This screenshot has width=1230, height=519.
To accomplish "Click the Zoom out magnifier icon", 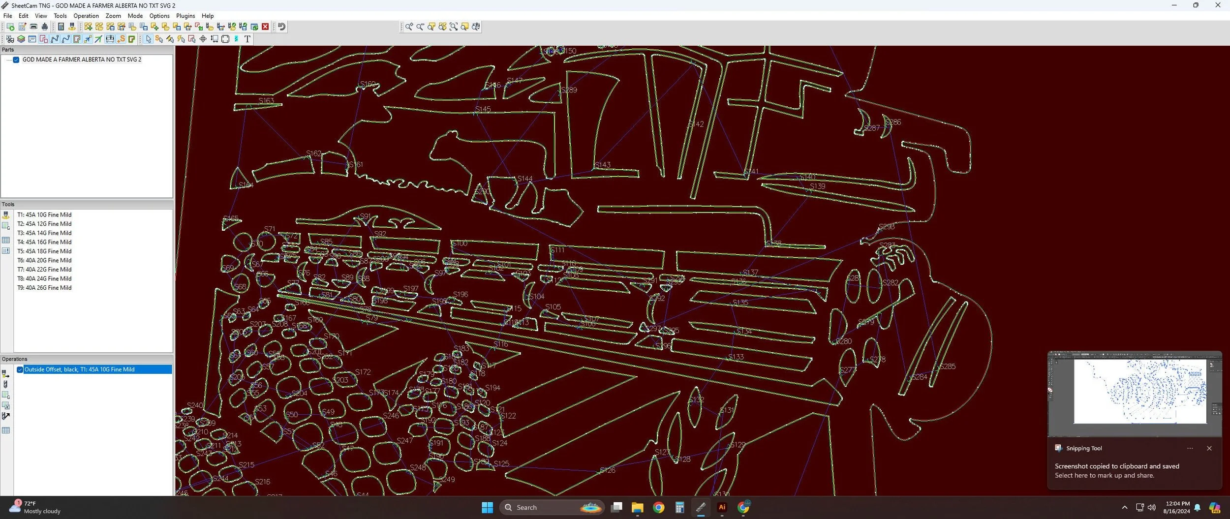I will [x=420, y=27].
